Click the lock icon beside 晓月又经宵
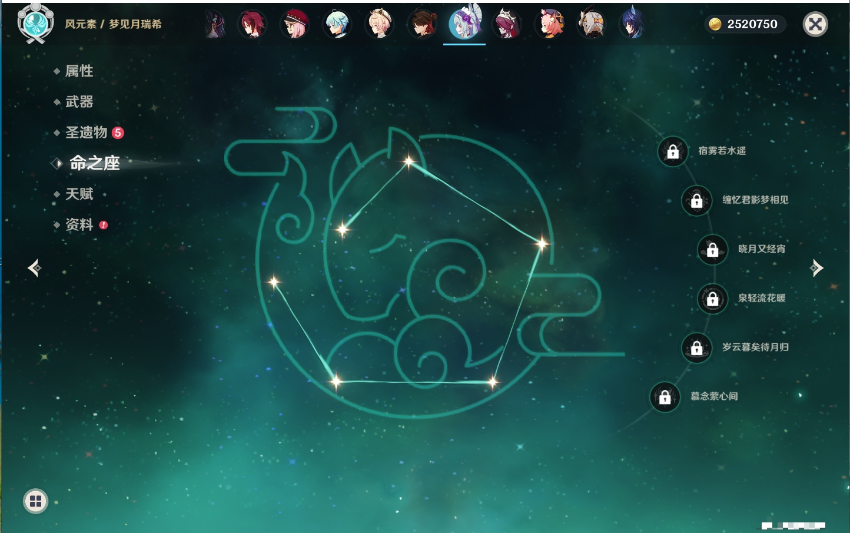This screenshot has height=533, width=850. (713, 249)
